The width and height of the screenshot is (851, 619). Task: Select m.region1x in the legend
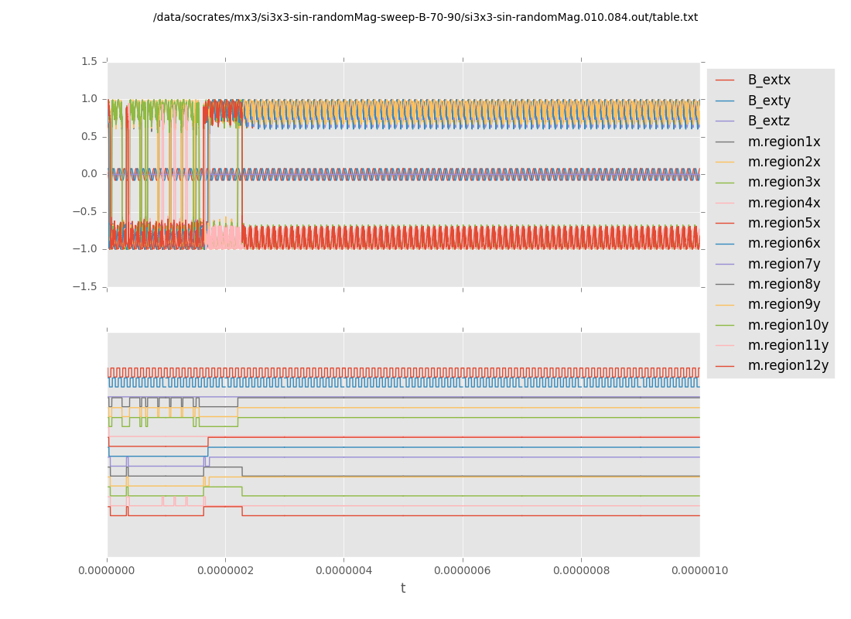[784, 142]
